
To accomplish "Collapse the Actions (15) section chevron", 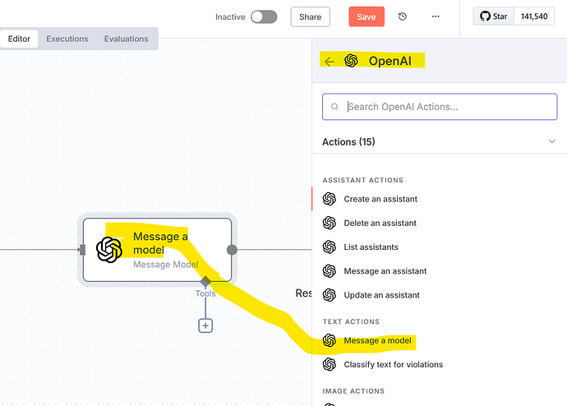I will click(x=552, y=141).
